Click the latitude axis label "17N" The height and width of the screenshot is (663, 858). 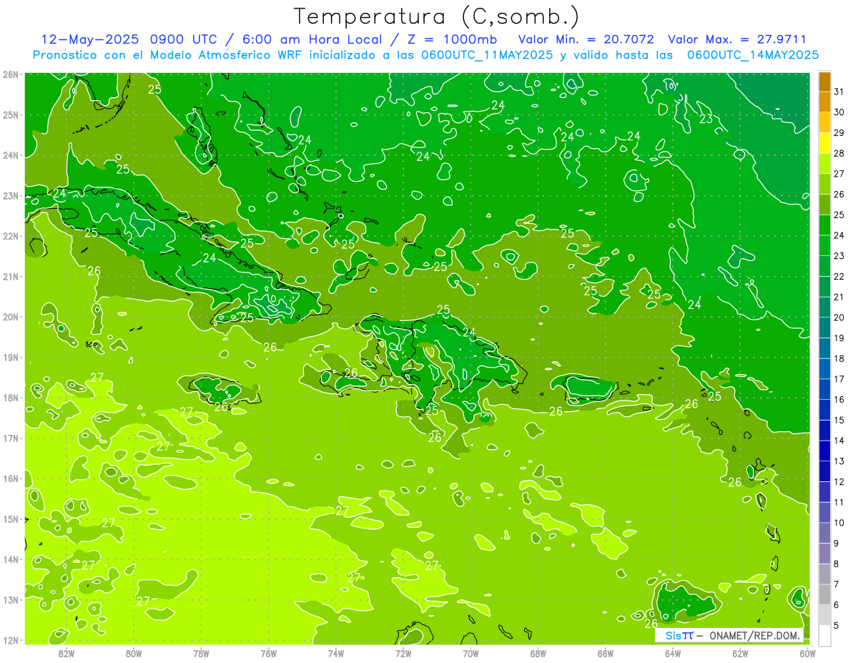(x=10, y=438)
